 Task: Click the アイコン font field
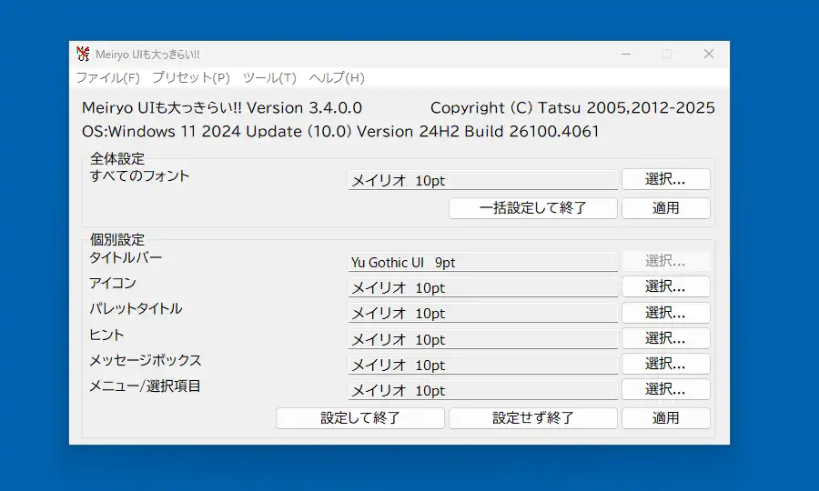(x=482, y=287)
